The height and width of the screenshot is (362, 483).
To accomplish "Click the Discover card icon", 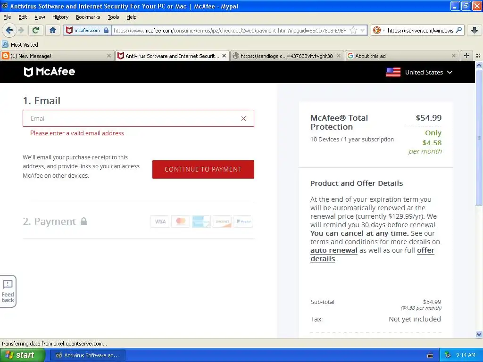I will pyautogui.click(x=222, y=222).
